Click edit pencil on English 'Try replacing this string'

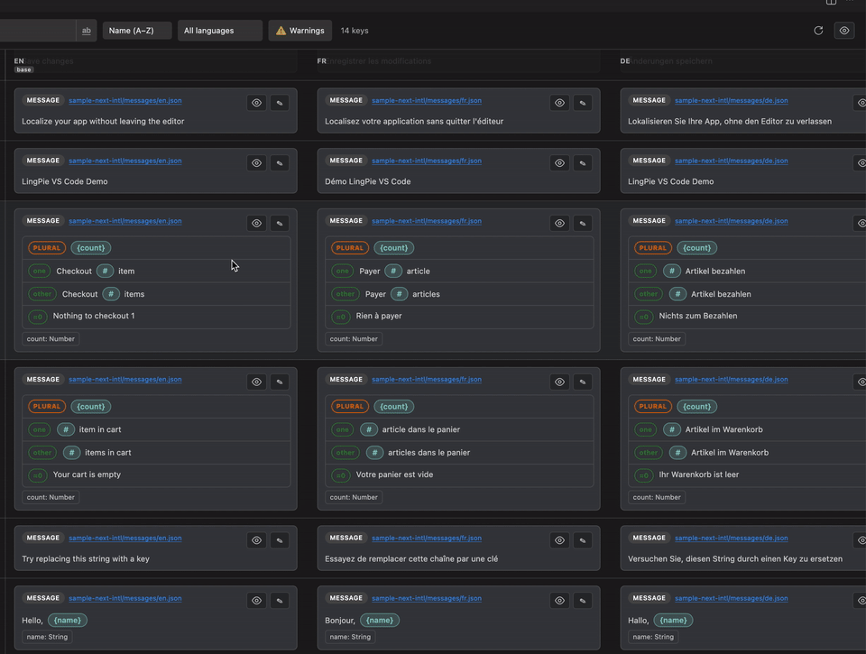pos(280,540)
